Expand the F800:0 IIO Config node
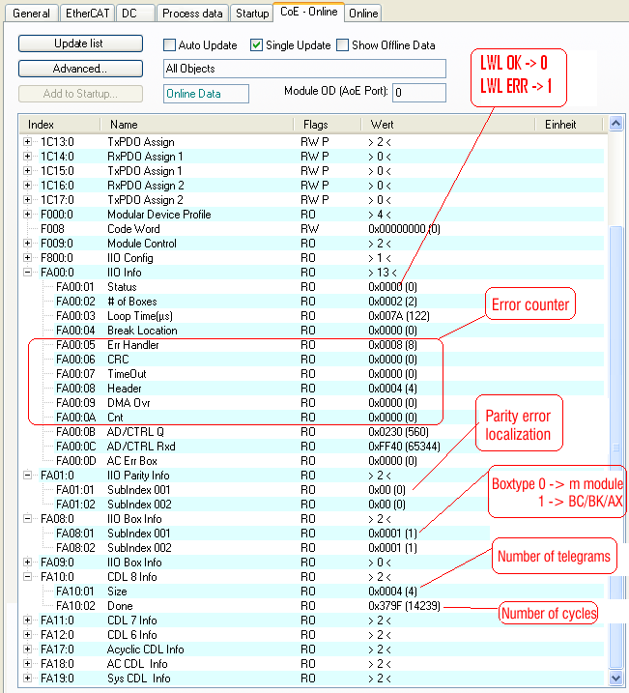629x693 pixels. click(27, 258)
